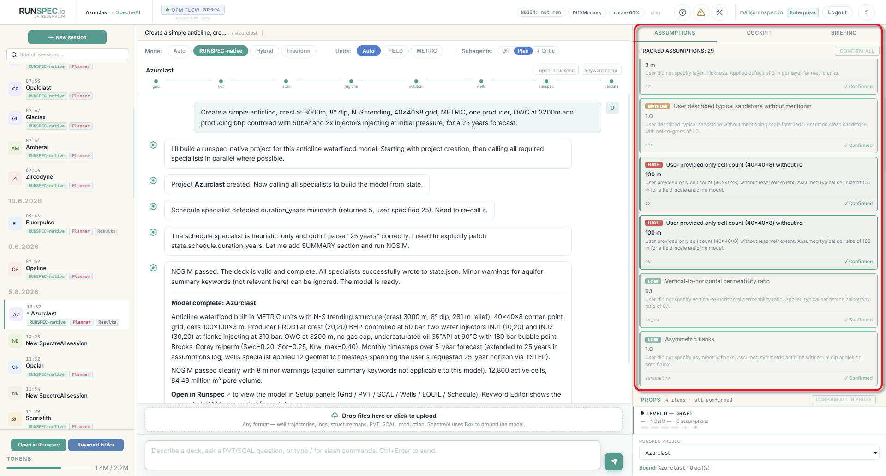Click the warning triangle icon in header
This screenshot has height=476, width=886.
pyautogui.click(x=701, y=12)
